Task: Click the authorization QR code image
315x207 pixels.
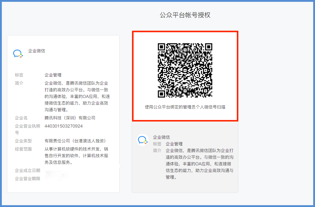Action: (185, 70)
